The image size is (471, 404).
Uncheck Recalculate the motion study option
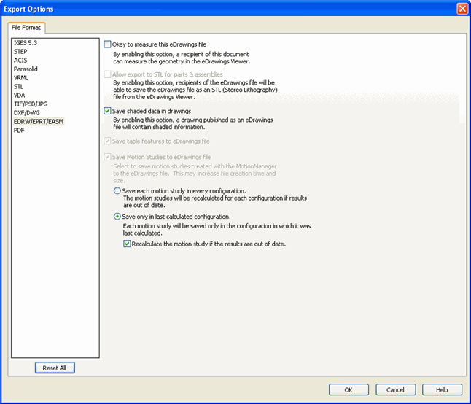pyautogui.click(x=127, y=244)
